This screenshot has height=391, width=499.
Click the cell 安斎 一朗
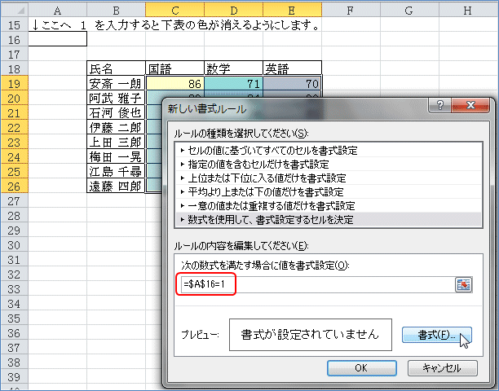pyautogui.click(x=116, y=83)
